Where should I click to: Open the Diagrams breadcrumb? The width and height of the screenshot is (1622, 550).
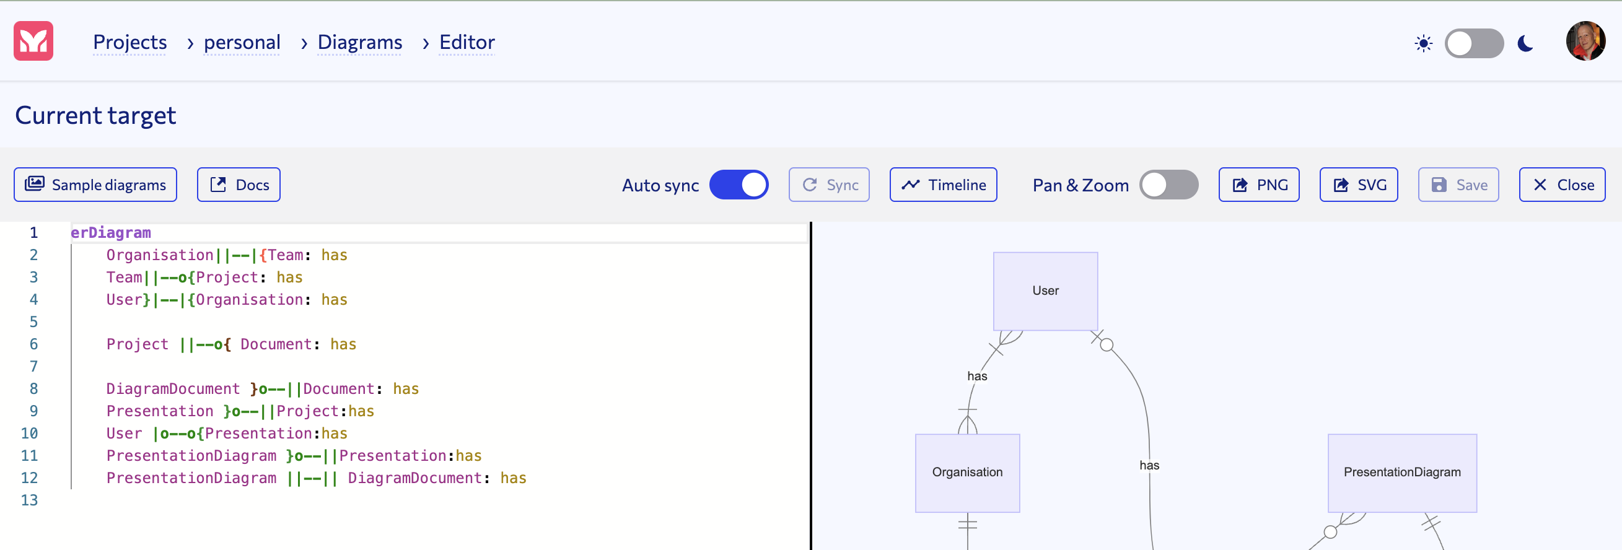point(359,42)
